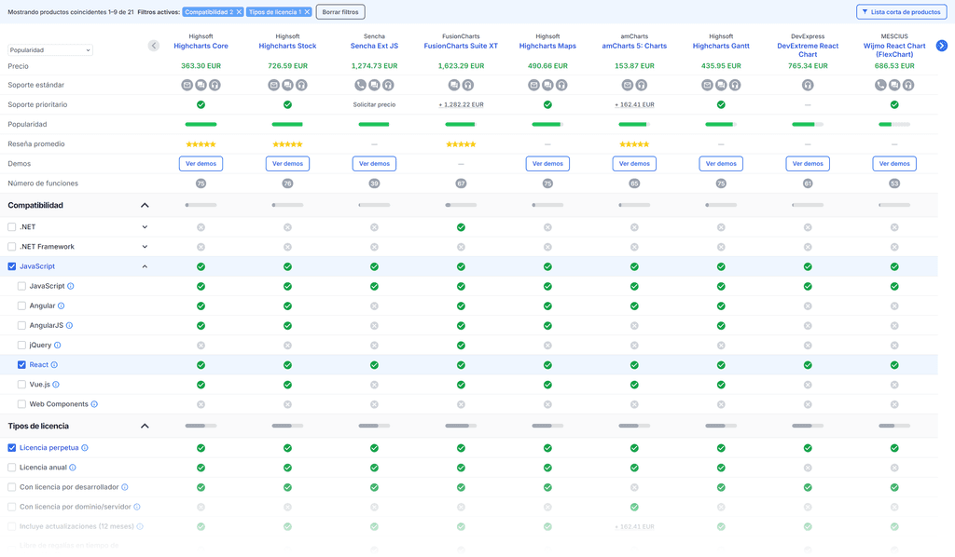The width and height of the screenshot is (955, 557).
Task: Click info icon next to React
Action: click(x=54, y=365)
